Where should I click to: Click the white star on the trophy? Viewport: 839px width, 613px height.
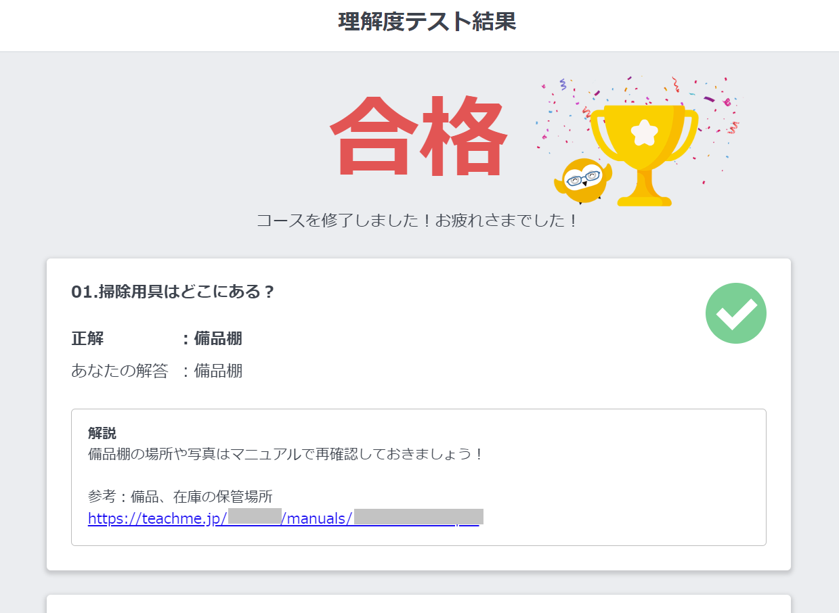pos(643,133)
